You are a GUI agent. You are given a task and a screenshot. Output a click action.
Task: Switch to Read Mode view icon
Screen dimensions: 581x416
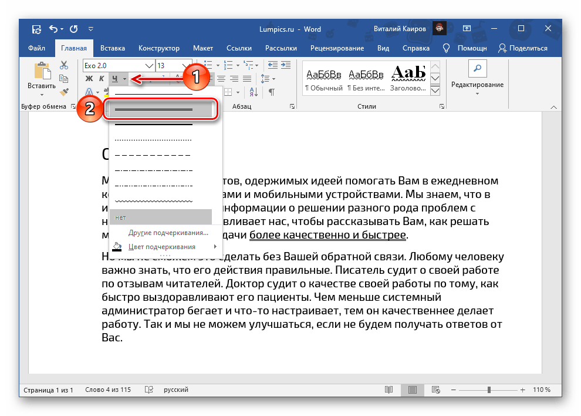(x=389, y=390)
